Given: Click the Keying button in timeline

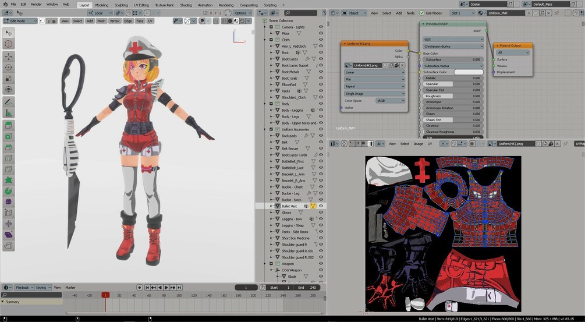Looking at the screenshot, I should pyautogui.click(x=42, y=287).
